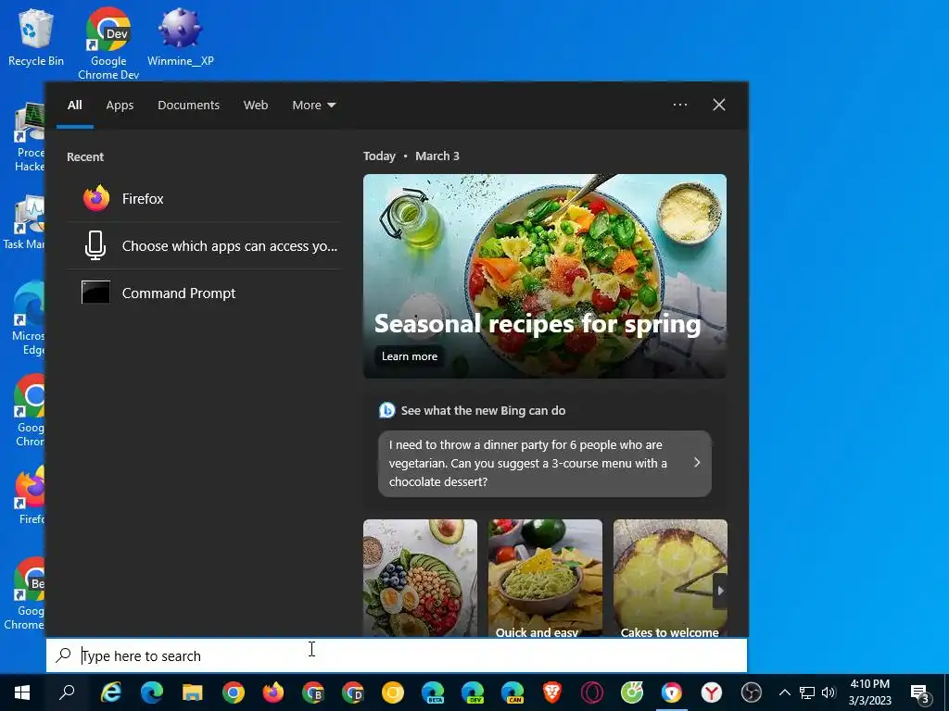This screenshot has width=949, height=711.
Task: Open Chrome Canary yellow icon in taskbar
Action: 393,692
